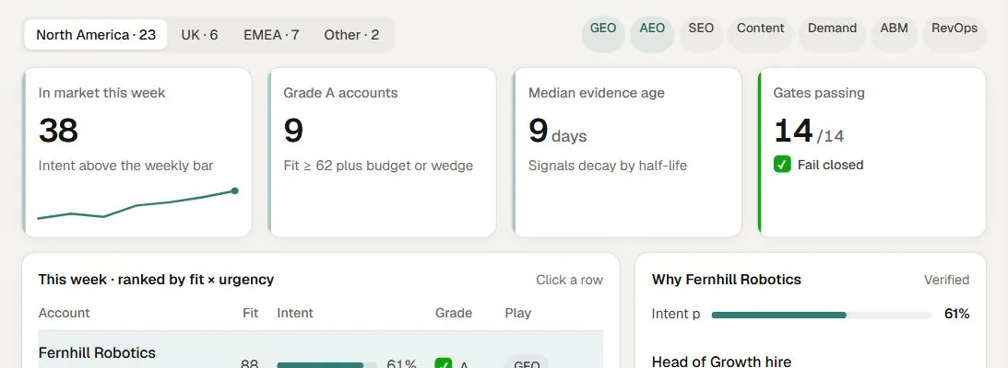
Task: Click the Grade A checkmark for Fernhill Robotics
Action: coord(443,363)
